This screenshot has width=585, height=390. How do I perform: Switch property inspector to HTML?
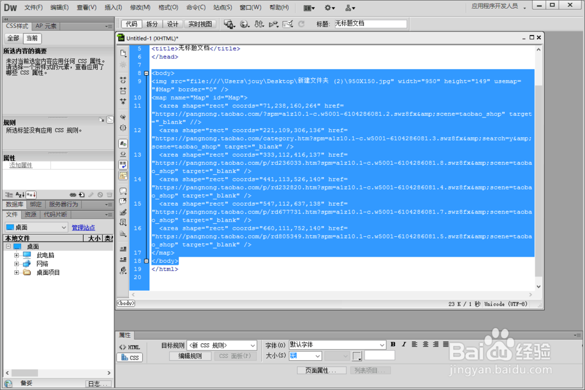click(129, 347)
